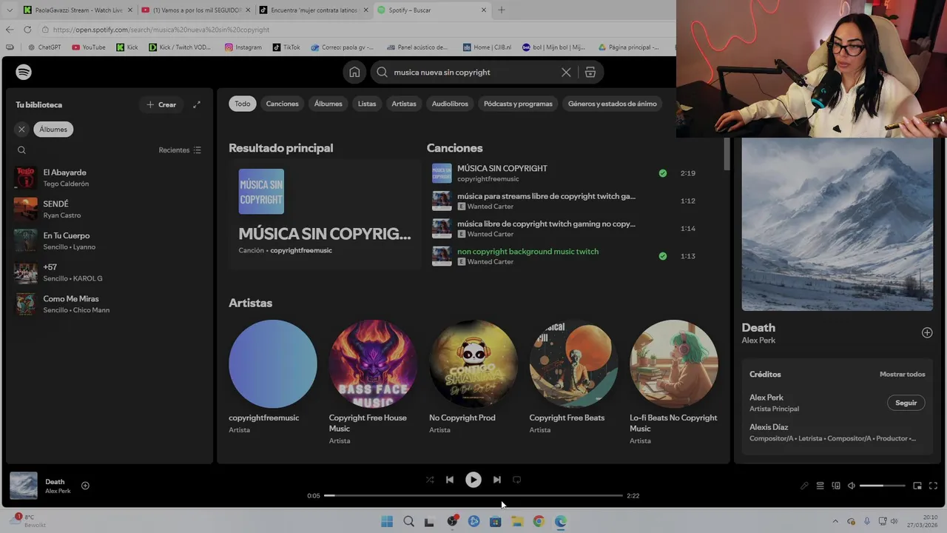
Task: Toggle shuffle playback
Action: pos(430,480)
